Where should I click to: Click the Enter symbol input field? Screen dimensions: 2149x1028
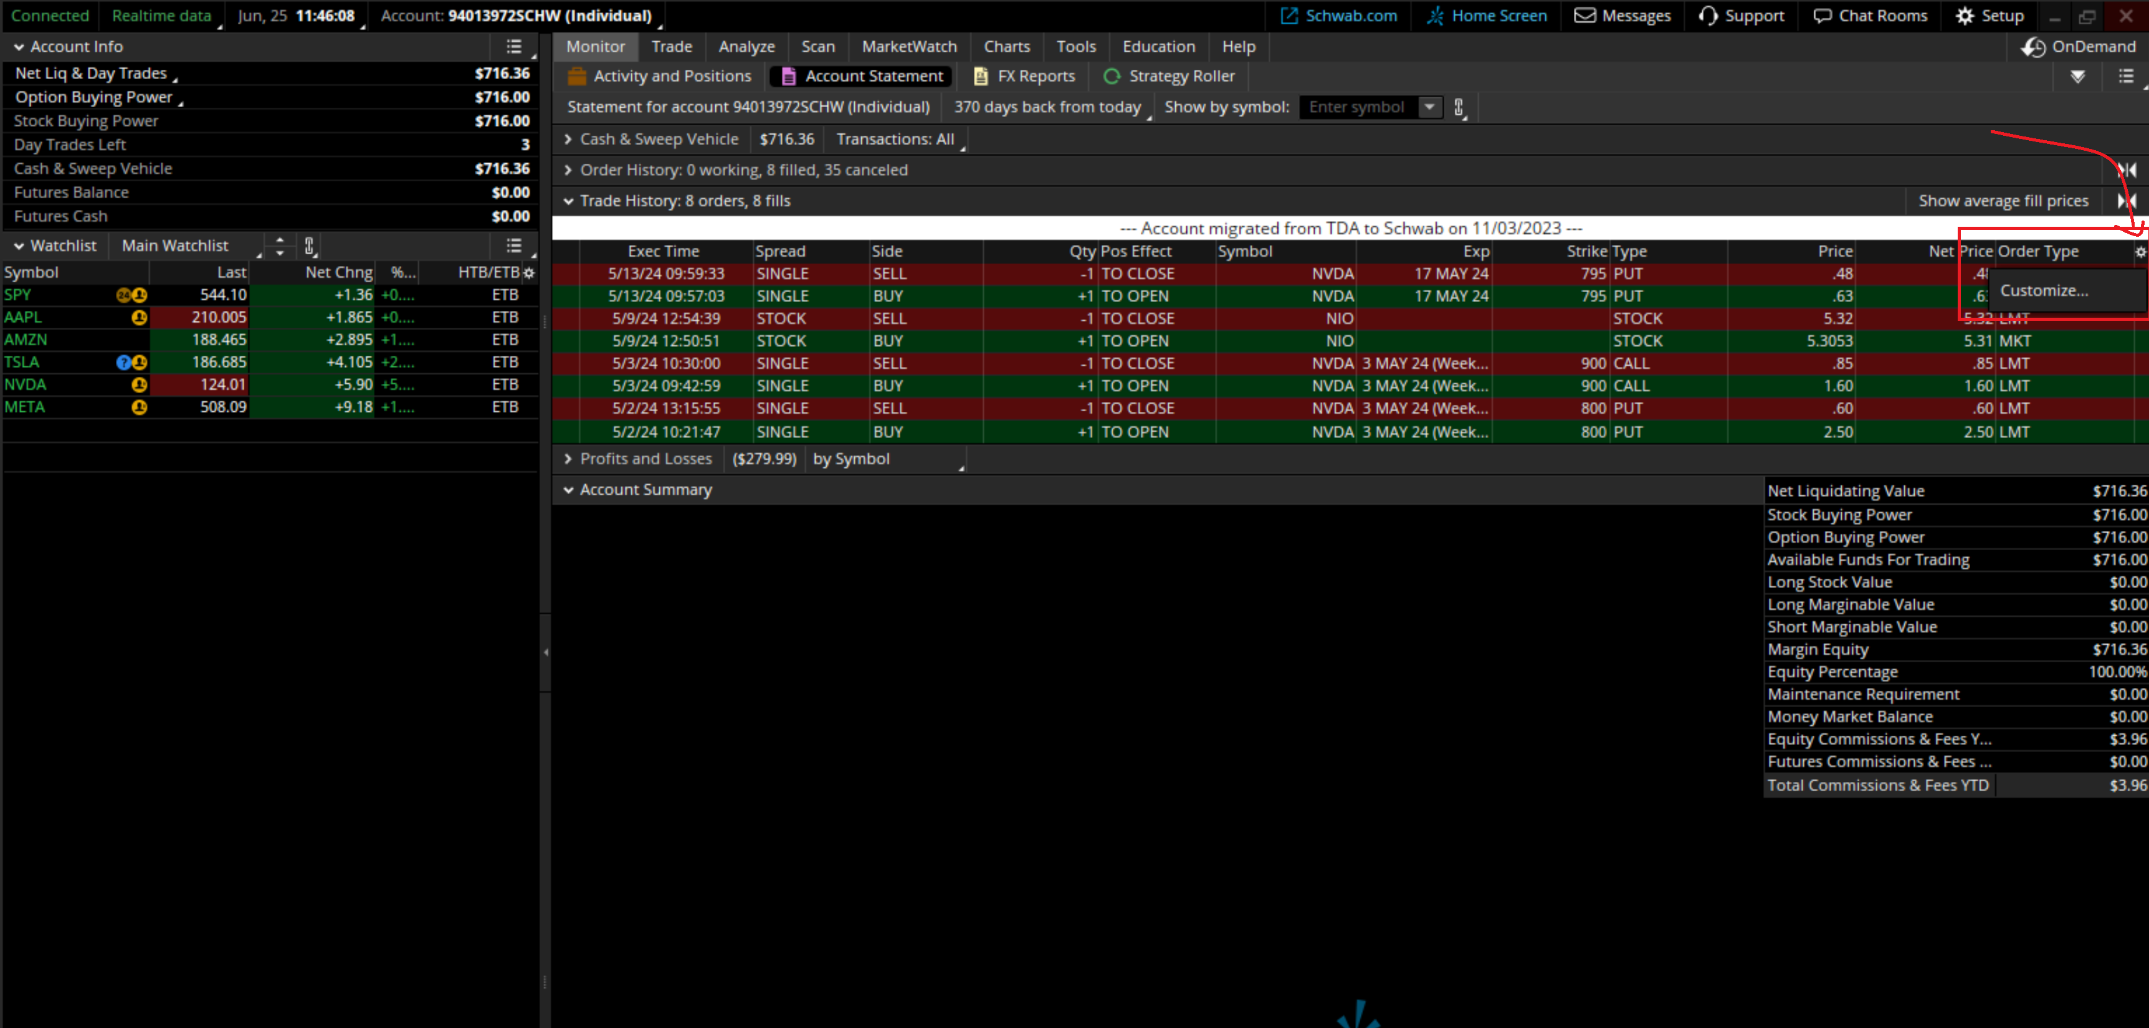1356,107
